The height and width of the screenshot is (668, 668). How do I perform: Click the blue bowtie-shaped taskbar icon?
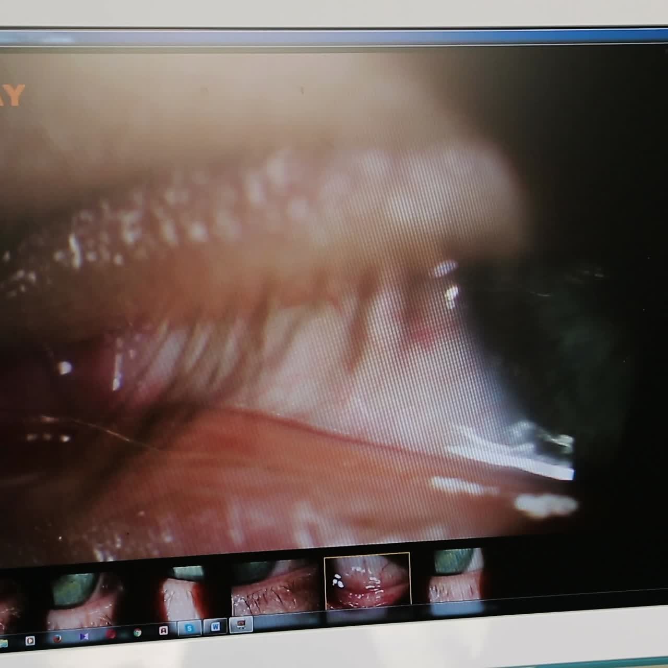tap(83, 637)
